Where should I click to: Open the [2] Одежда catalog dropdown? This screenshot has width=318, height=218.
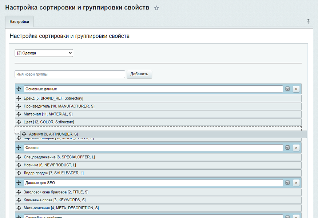pos(44,53)
